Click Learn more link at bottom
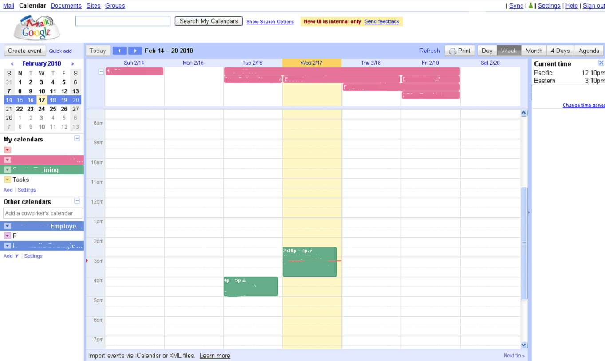This screenshot has width=605, height=361. point(215,356)
